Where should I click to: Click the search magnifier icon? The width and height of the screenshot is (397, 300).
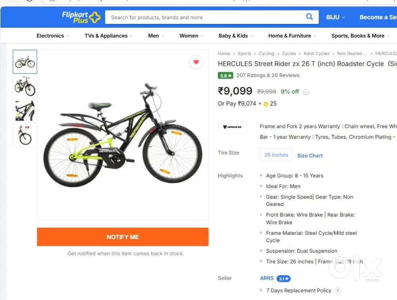(x=309, y=17)
